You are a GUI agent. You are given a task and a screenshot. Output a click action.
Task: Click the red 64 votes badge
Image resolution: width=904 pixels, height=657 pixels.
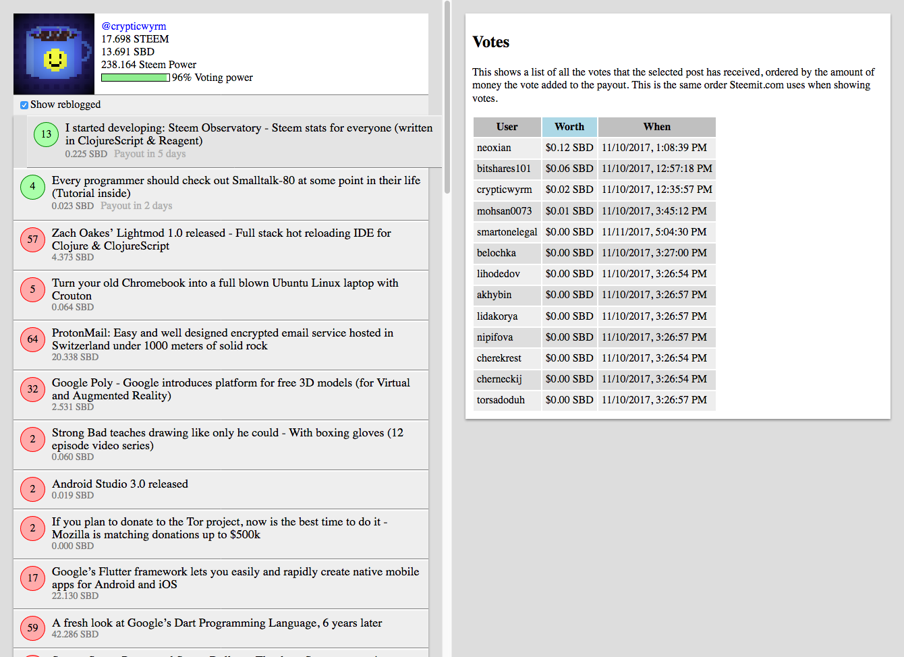point(32,339)
